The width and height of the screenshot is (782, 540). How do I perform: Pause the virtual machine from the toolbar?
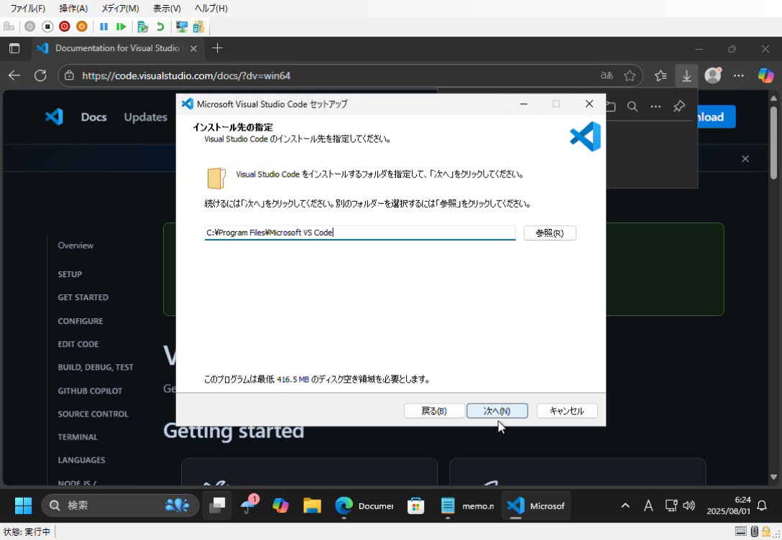[x=103, y=27]
